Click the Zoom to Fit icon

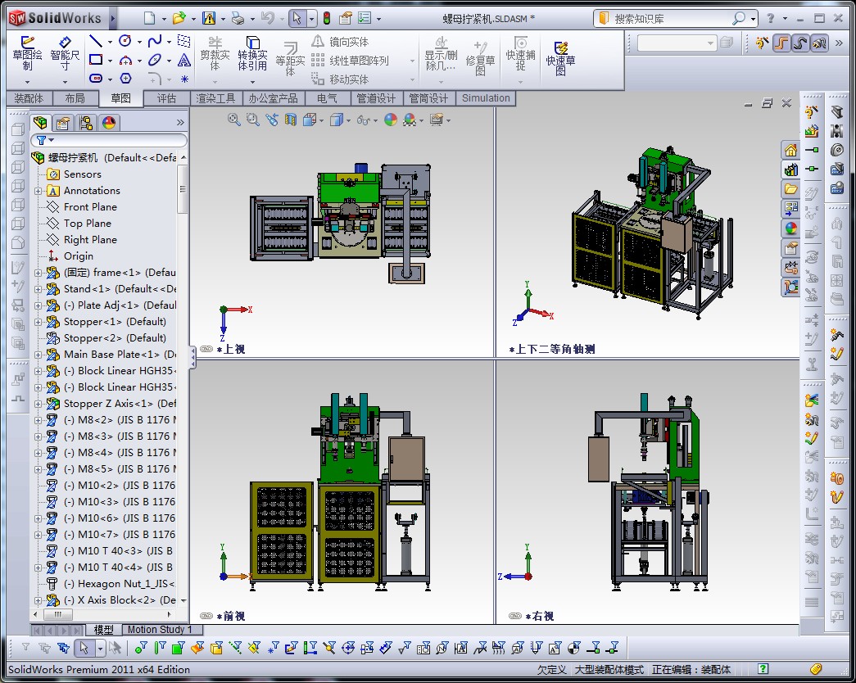[x=234, y=120]
